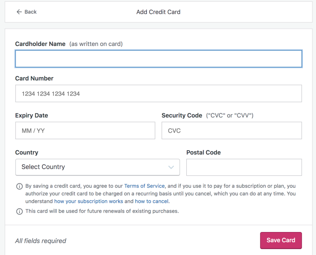Viewport: 316px width, 255px height.
Task: Select the Expiry Date MM / YY field
Action: 85,131
